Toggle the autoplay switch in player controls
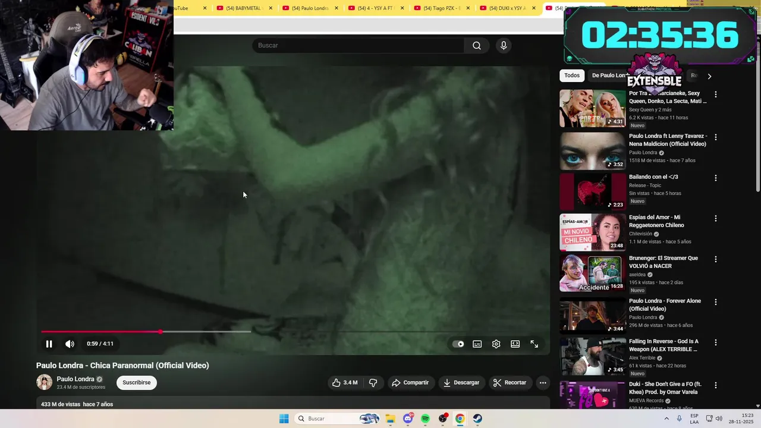 (458, 344)
